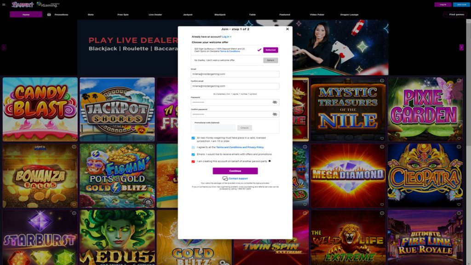The width and height of the screenshot is (471, 265).
Task: Favorite Candy Blast with heart icon
Action: (74, 138)
